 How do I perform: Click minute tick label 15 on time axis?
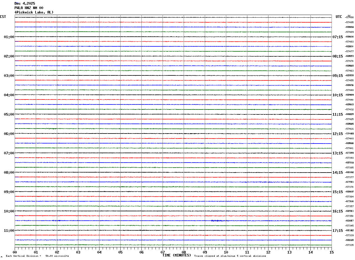point(332,252)
